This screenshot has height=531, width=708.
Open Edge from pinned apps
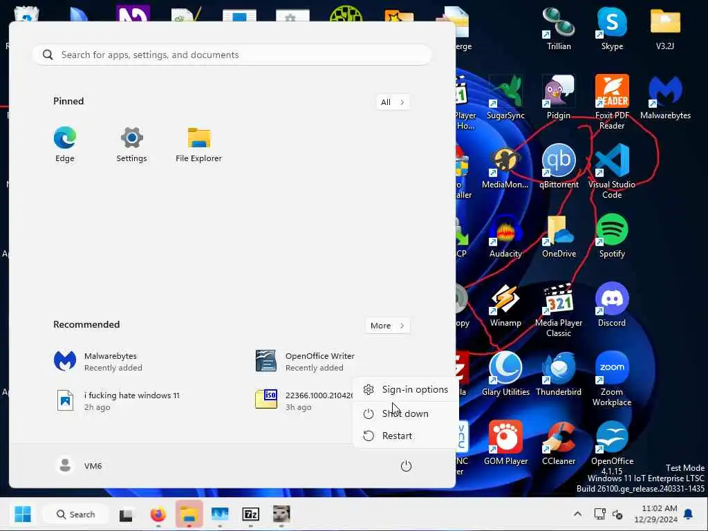pyautogui.click(x=64, y=145)
